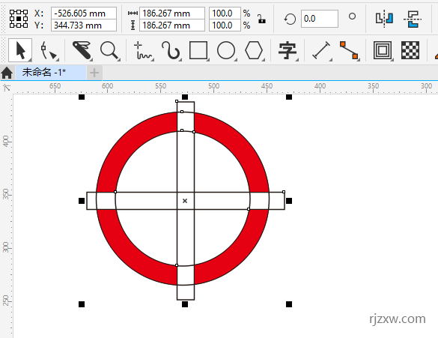Click the top-right selection handle
This screenshot has width=438, height=338.
289,97
